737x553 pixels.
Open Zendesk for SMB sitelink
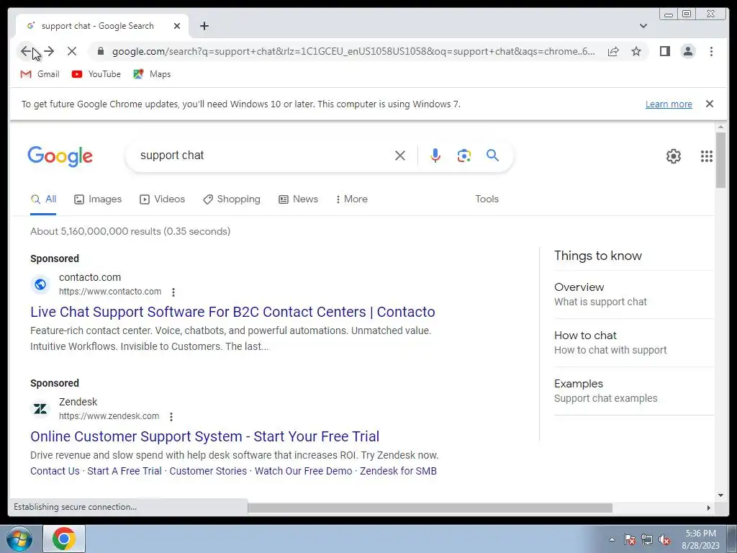(x=398, y=471)
